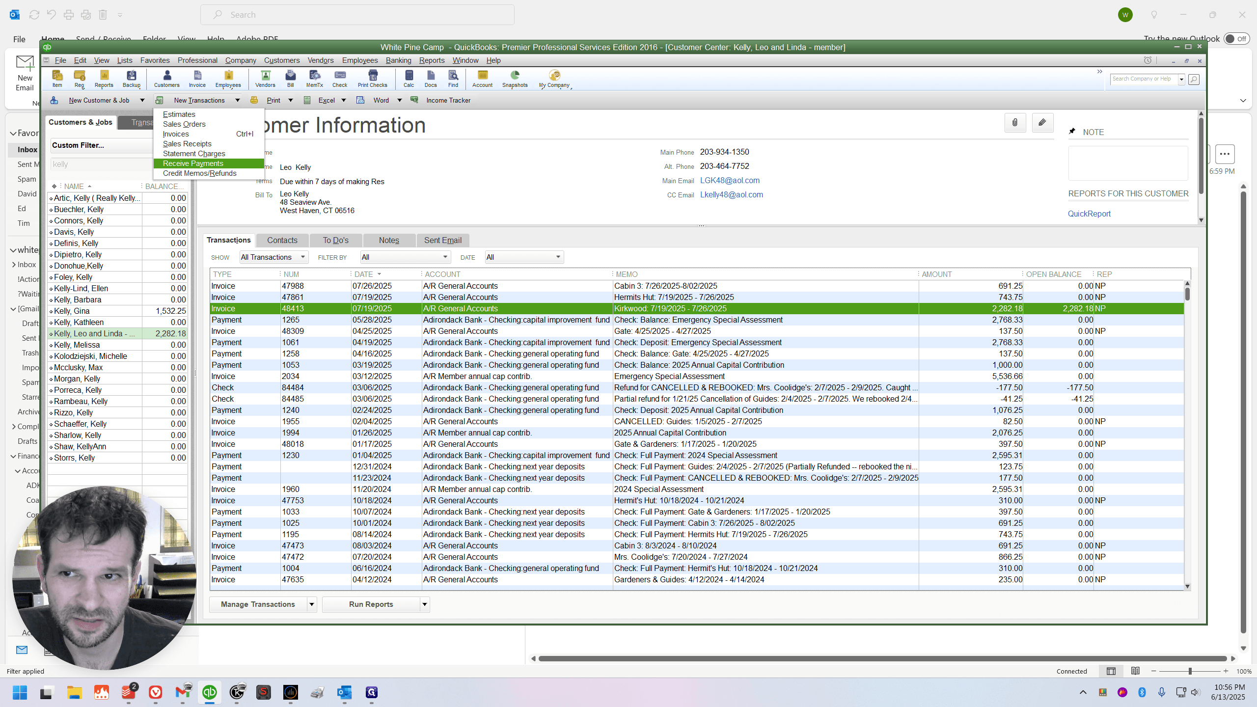The width and height of the screenshot is (1257, 707).
Task: Click the Reports toolbar icon
Action: (104, 79)
